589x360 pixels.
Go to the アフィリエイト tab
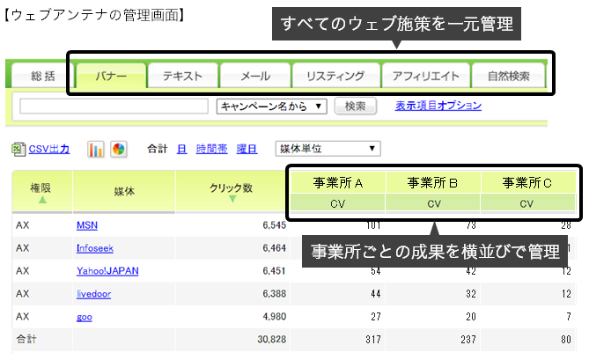click(x=424, y=76)
